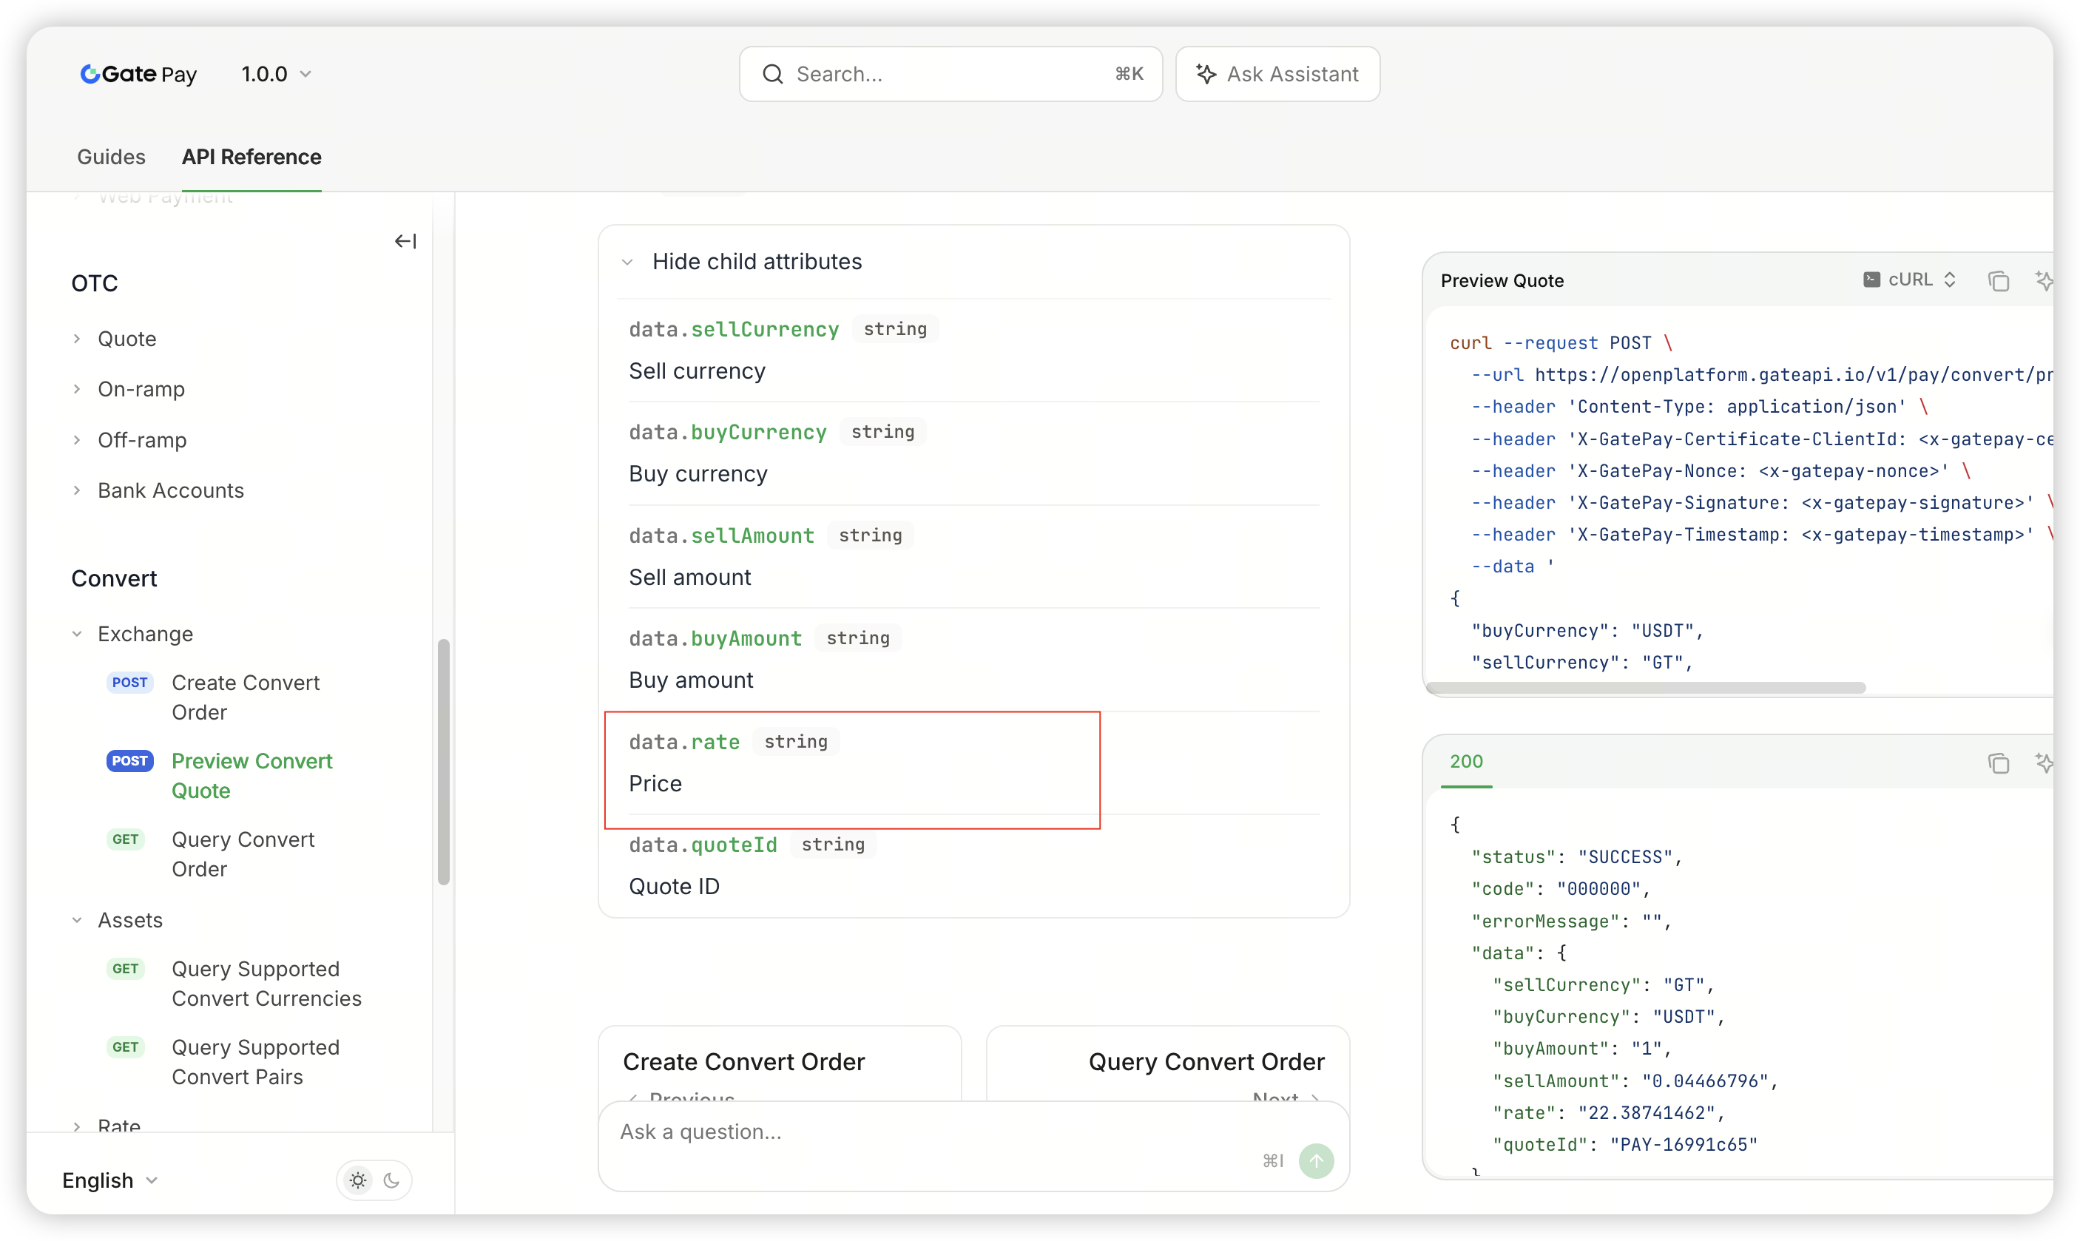Click the curl --request POST line
2080x1241 pixels.
pyautogui.click(x=1561, y=343)
